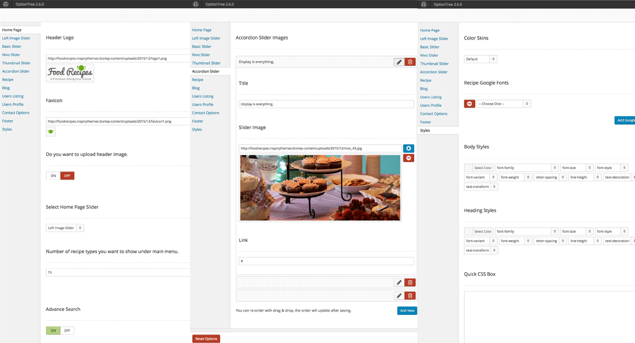Screen dimensions: 635x343
Task: Click the trash icon on the 'Display is everything' row
Action: point(410,62)
